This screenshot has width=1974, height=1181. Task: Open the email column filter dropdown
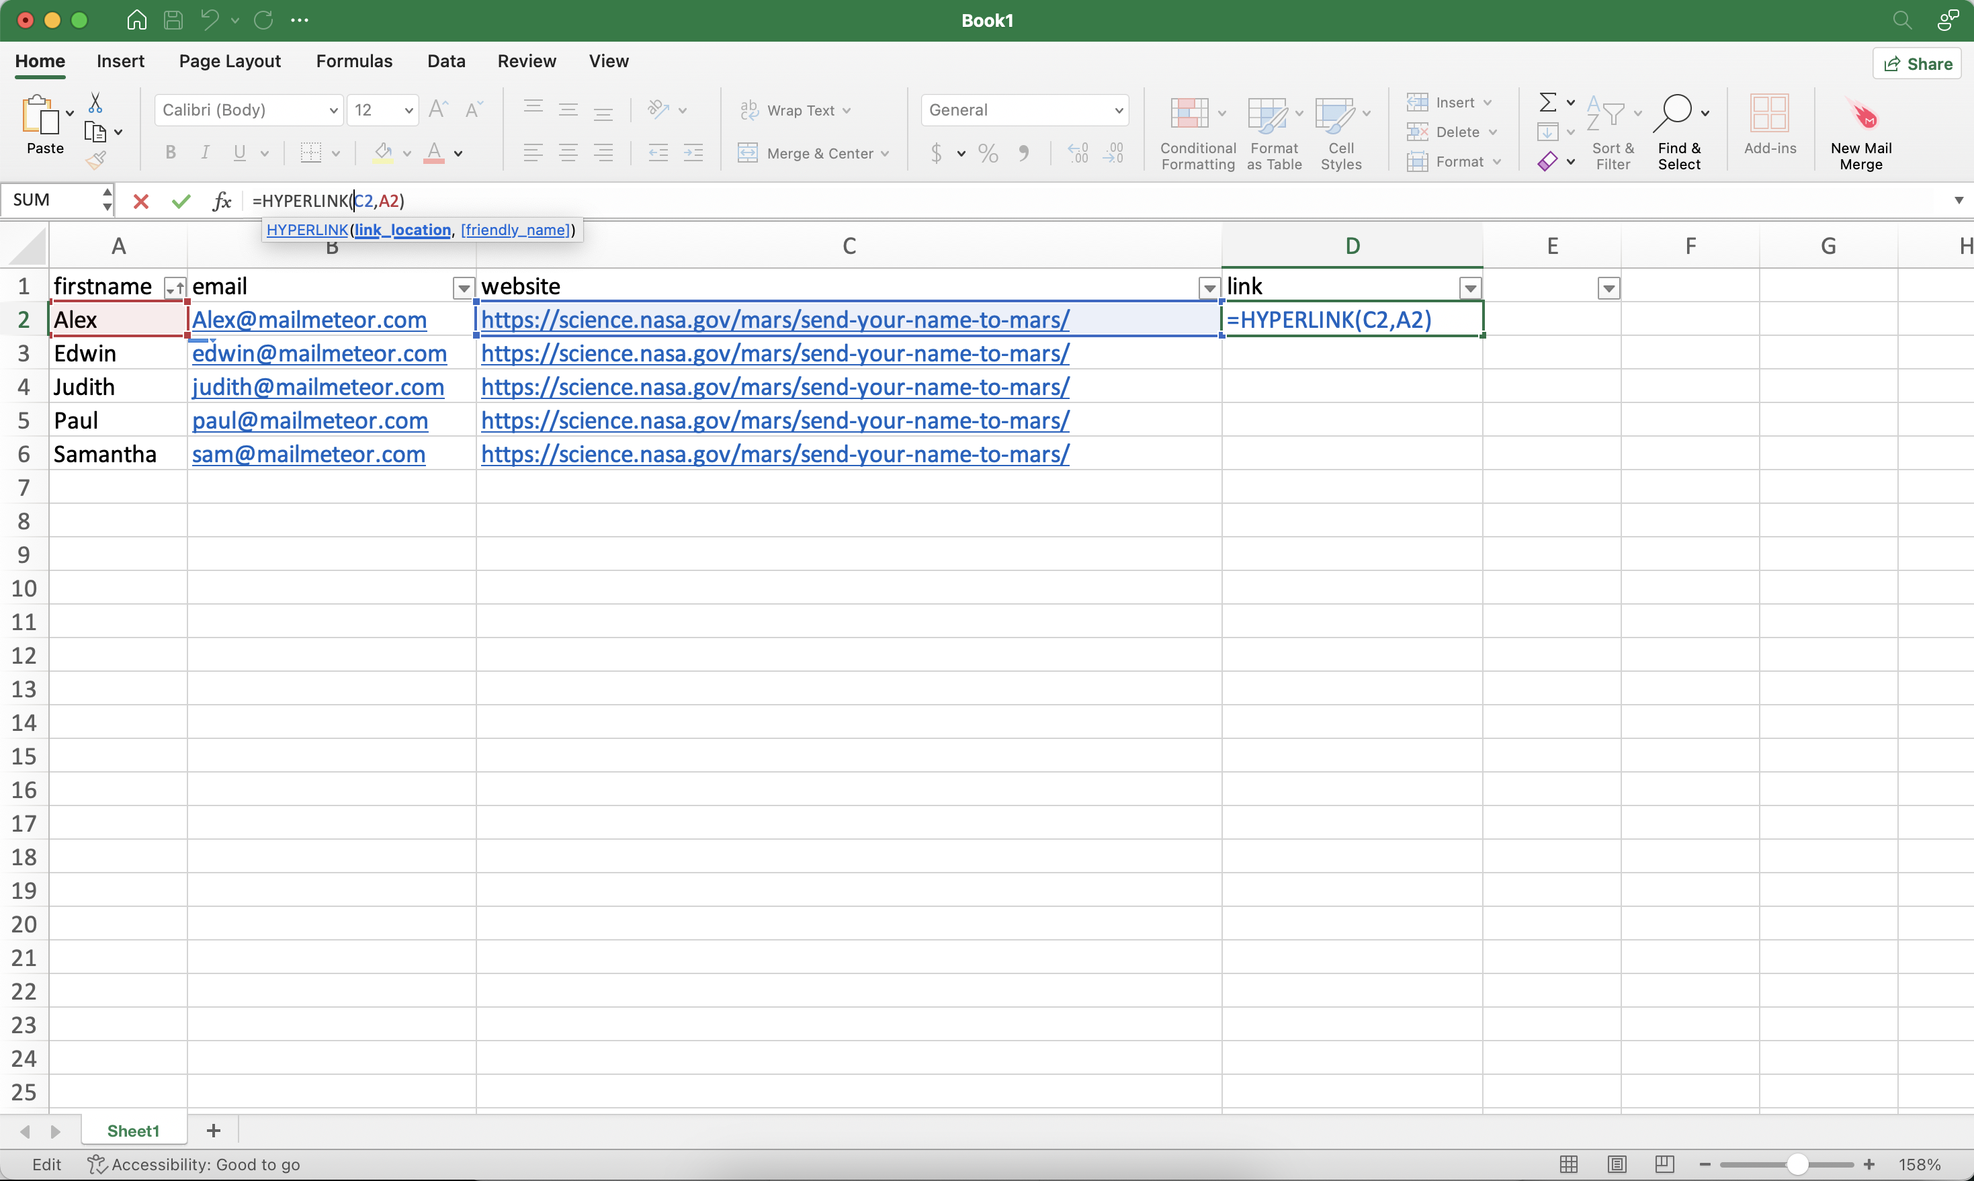point(463,288)
